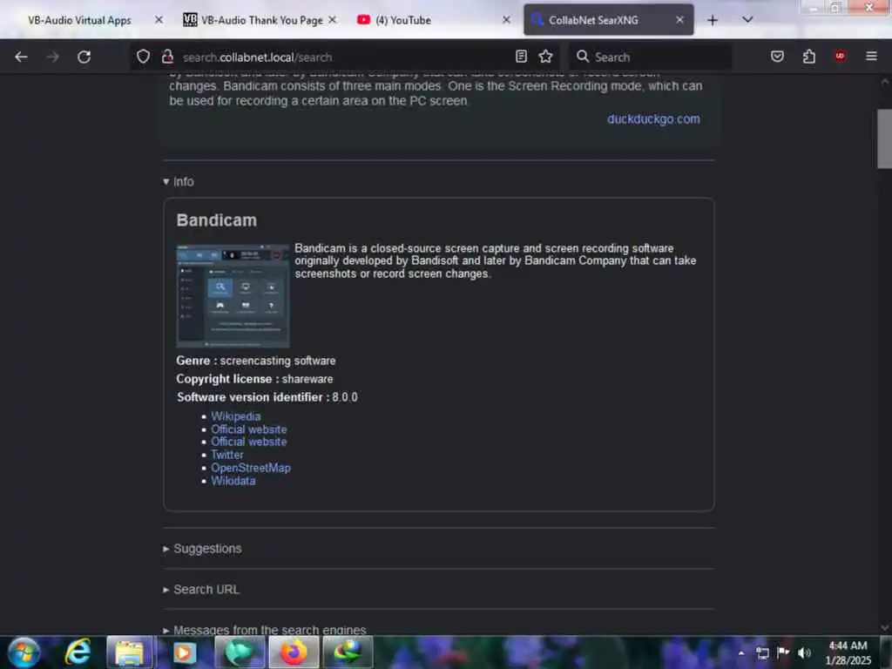Open the extensions puzzle icon
Image resolution: width=892 pixels, height=669 pixels.
[x=809, y=57]
